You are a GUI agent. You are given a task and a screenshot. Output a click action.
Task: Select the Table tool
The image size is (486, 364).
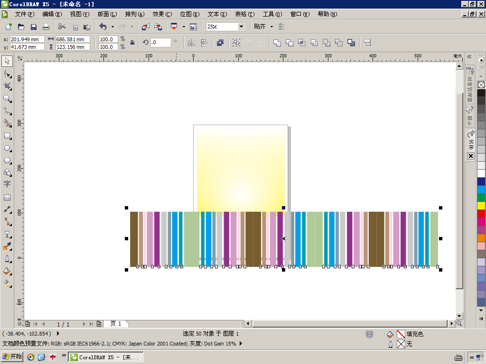(8, 198)
